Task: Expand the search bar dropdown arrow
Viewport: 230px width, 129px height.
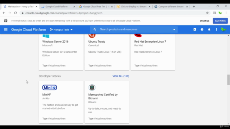Action: (x=174, y=29)
